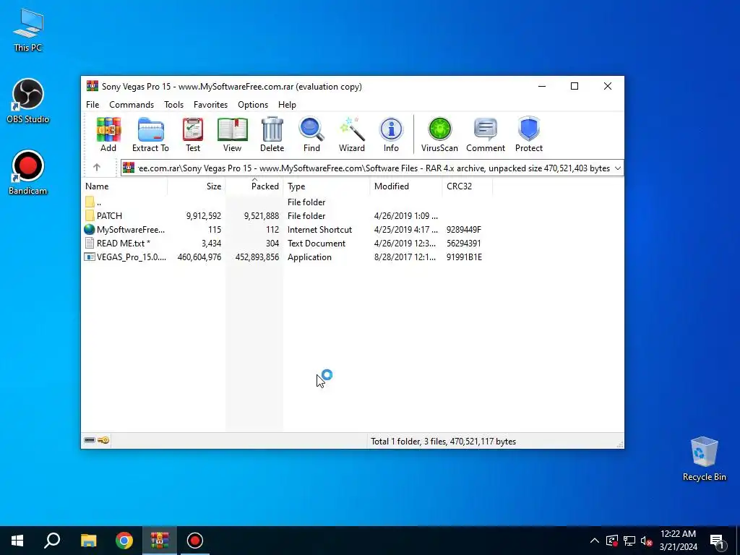Show hidden tray icons chevron
740x555 pixels.
595,541
